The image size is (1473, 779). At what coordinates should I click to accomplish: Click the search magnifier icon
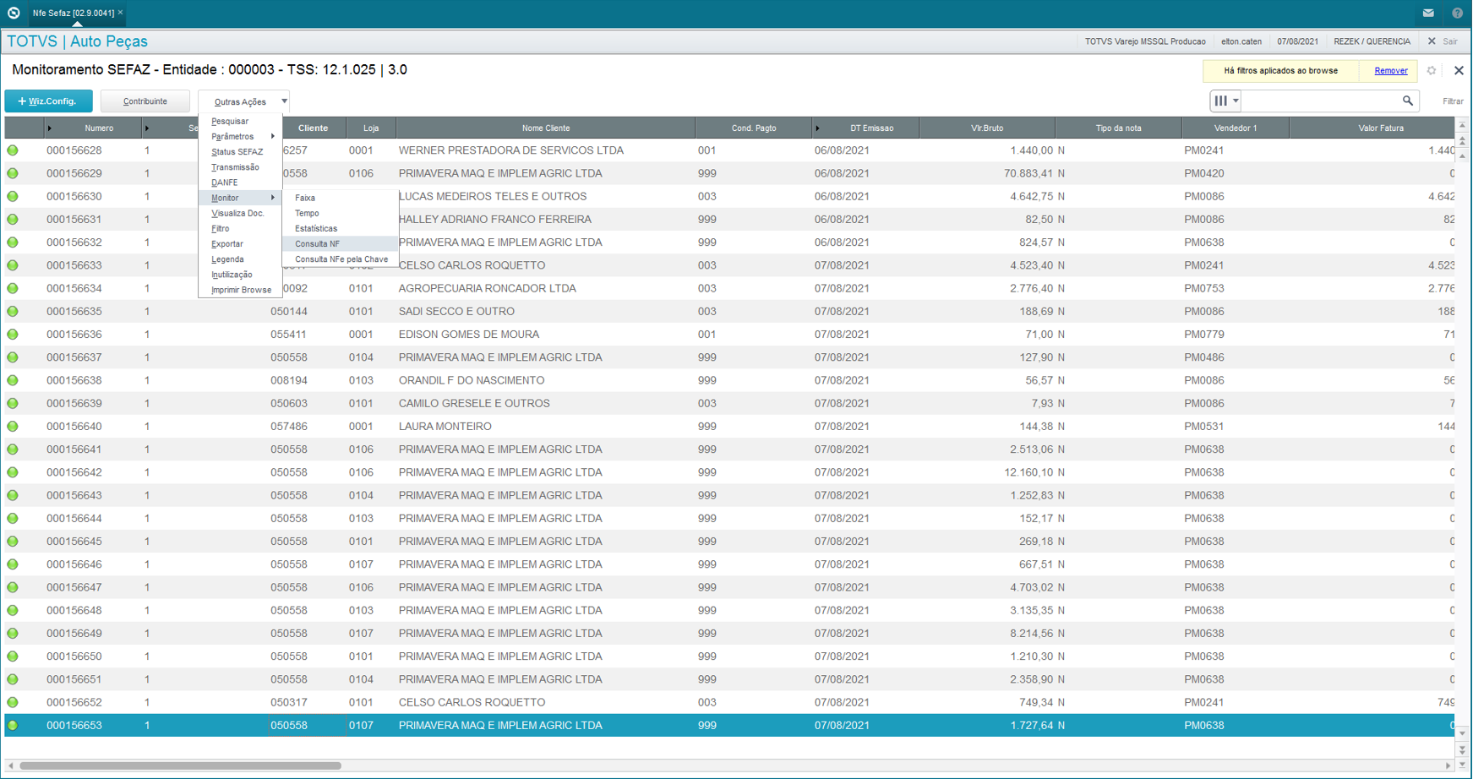tap(1408, 101)
